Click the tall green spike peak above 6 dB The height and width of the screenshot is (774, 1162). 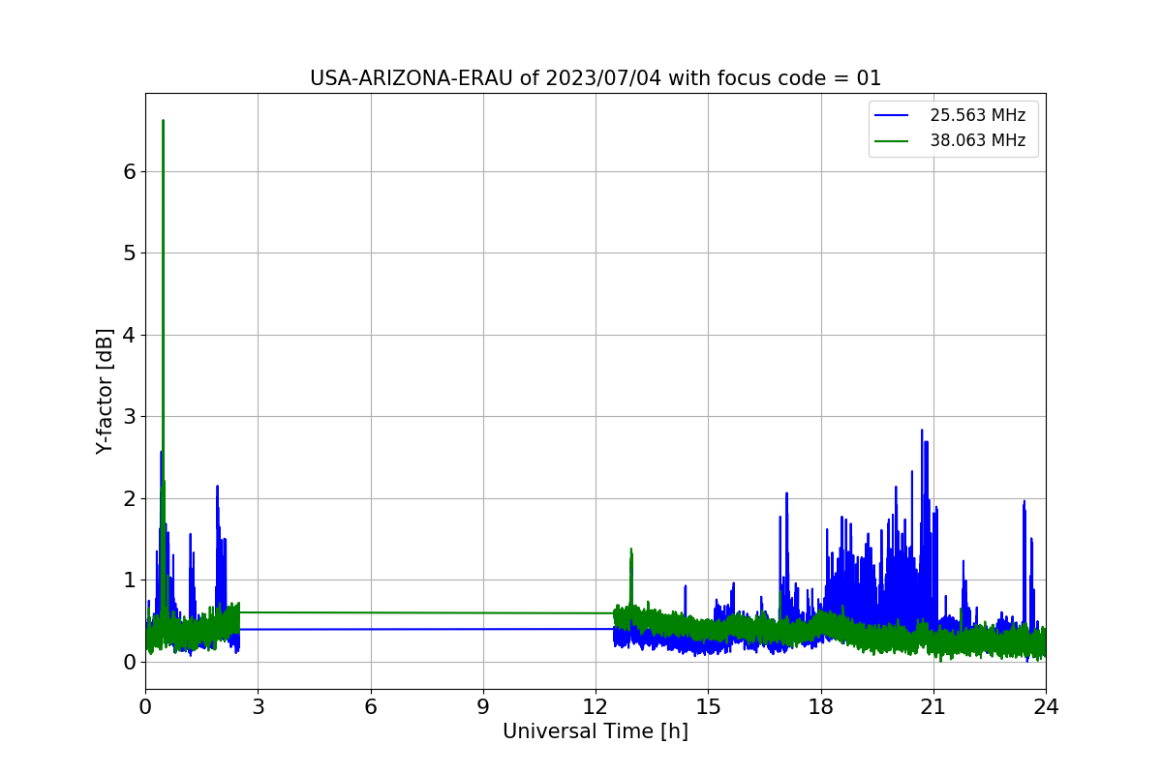point(163,123)
